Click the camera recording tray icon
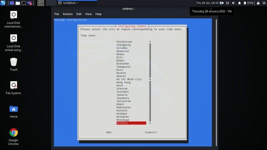This screenshot has width=267, height=150. click(222, 3)
